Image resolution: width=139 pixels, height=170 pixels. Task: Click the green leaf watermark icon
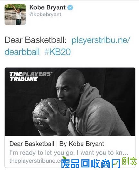[x=65, y=158]
